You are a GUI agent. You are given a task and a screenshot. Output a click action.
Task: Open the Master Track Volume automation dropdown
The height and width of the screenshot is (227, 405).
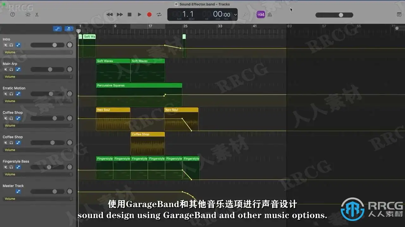38,199
